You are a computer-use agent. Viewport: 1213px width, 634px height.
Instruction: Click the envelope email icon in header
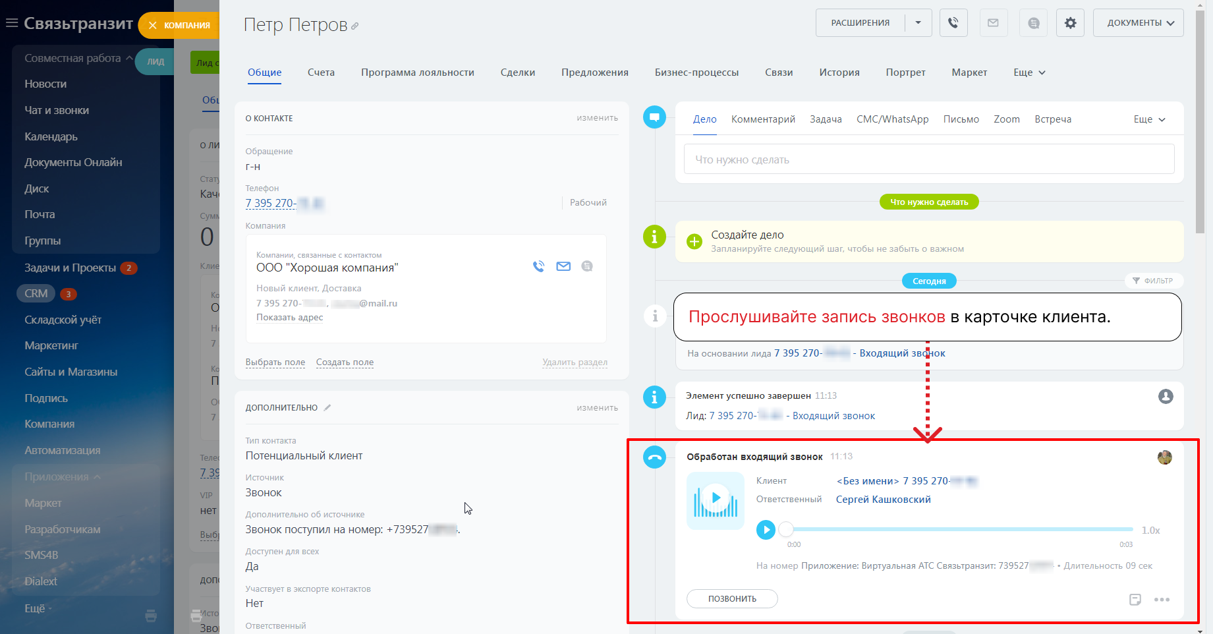[x=993, y=23]
